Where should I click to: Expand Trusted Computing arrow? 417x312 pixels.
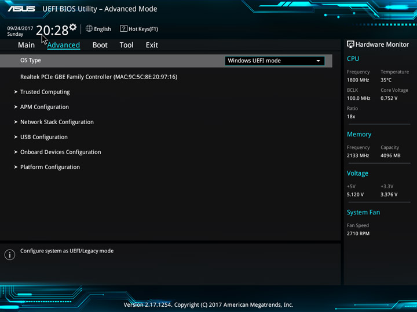coord(16,92)
